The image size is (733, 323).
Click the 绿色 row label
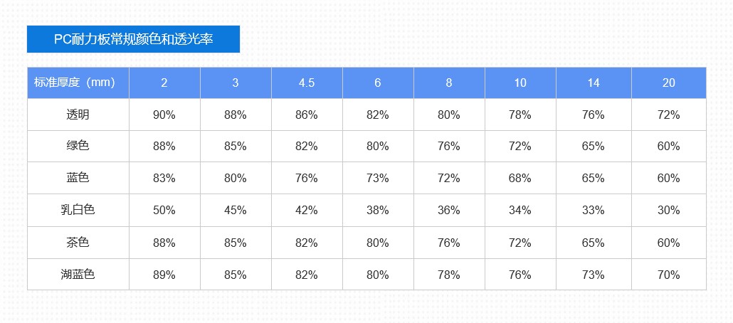coord(78,147)
